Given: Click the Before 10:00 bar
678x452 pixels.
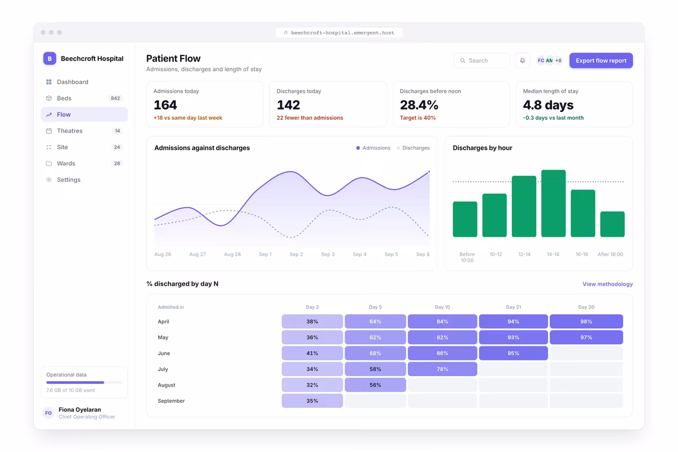Looking at the screenshot, I should (465, 219).
